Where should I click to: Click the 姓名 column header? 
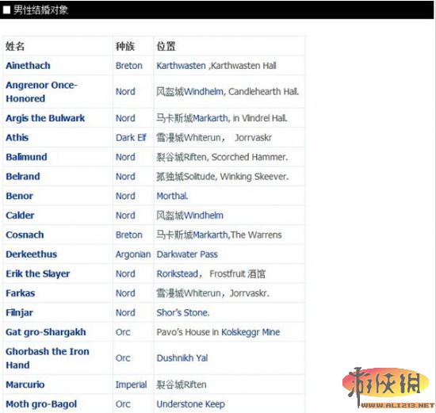pos(15,46)
